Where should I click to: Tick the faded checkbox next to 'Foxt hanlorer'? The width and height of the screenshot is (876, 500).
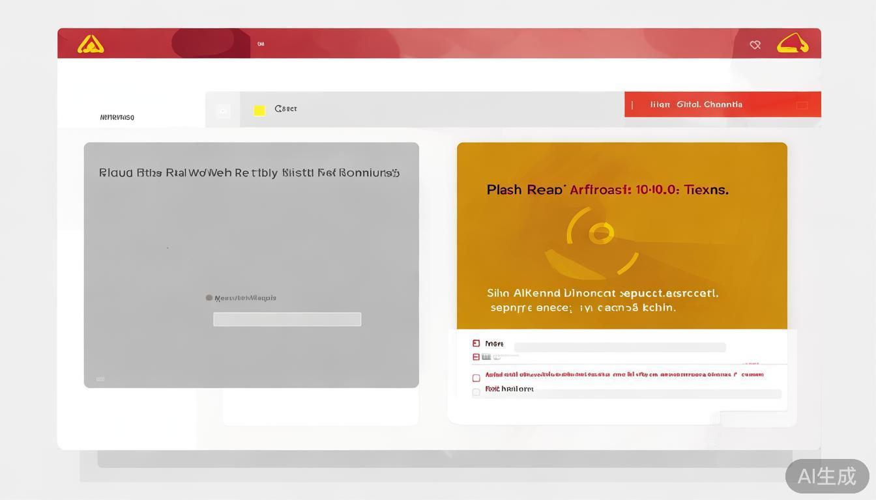tap(476, 391)
